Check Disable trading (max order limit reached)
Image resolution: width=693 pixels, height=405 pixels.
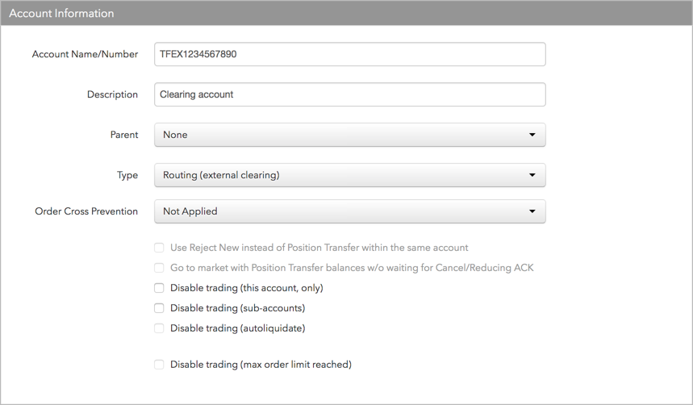point(159,365)
